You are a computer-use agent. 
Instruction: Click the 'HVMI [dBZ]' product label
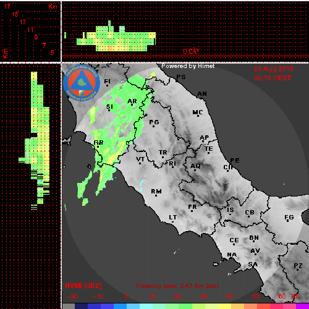click(x=83, y=286)
